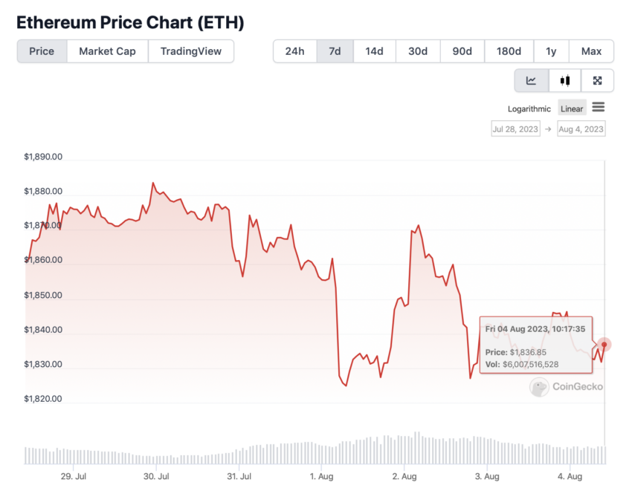This screenshot has height=491, width=632.
Task: Click the fullscreen expand icon
Action: 597,81
